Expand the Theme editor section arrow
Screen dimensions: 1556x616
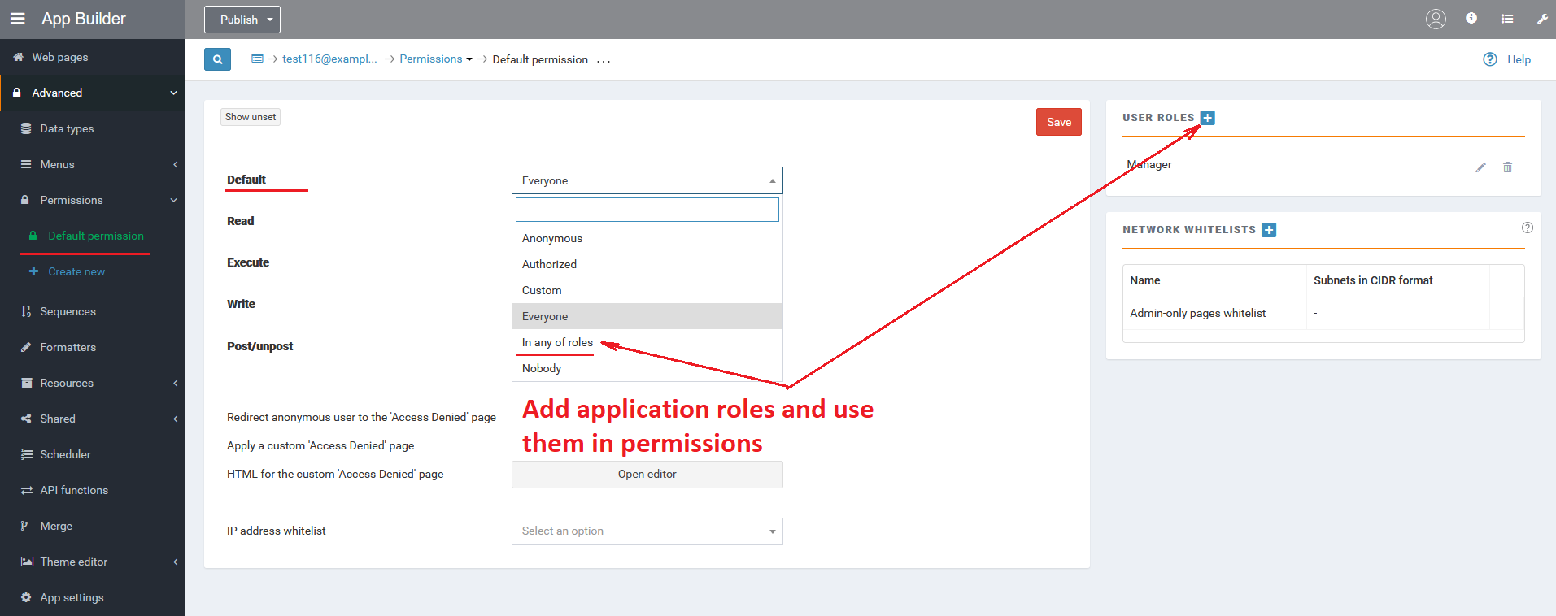click(x=175, y=562)
